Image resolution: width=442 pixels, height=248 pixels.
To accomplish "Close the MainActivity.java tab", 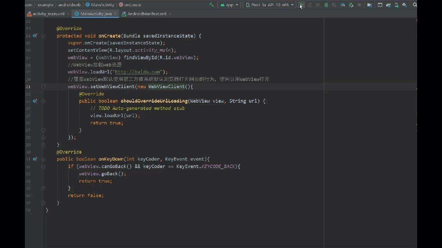I will tap(115, 14).
